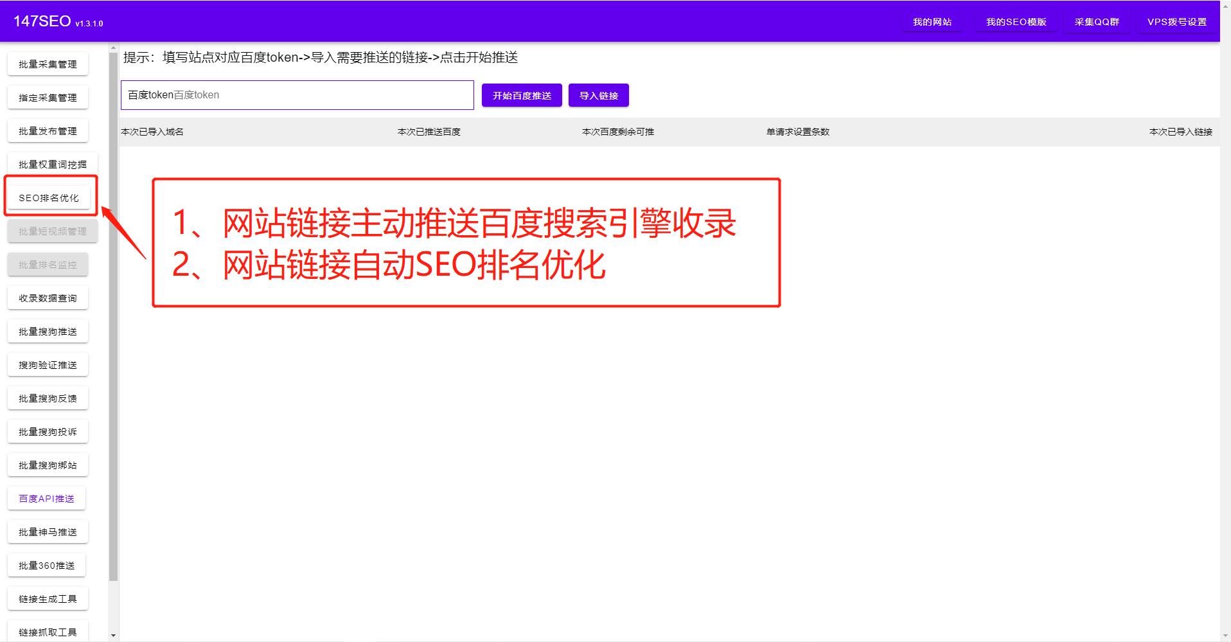Open 指定采集管理 panel
This screenshot has height=642, width=1231.
coord(48,97)
